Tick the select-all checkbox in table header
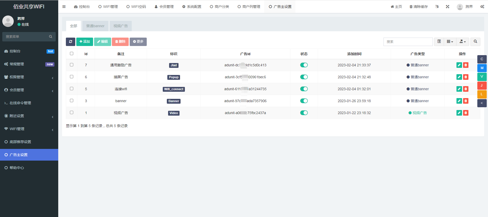The width and height of the screenshot is (488, 217). pyautogui.click(x=71, y=54)
